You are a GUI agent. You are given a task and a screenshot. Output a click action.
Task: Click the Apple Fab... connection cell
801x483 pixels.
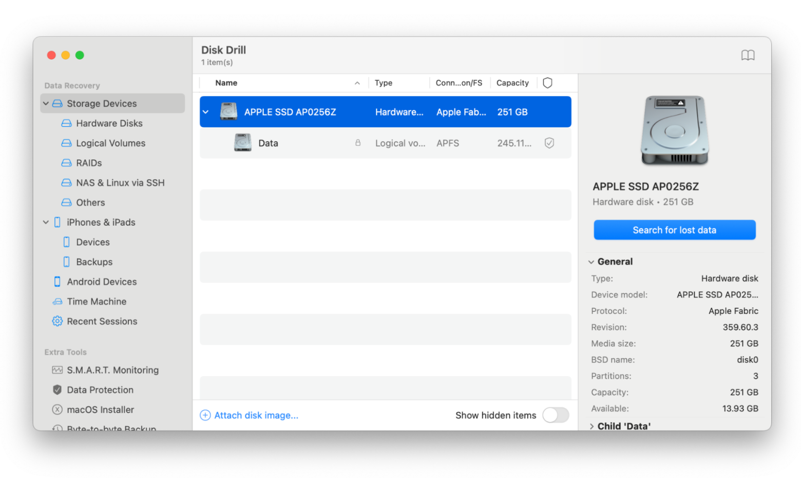[x=461, y=112]
